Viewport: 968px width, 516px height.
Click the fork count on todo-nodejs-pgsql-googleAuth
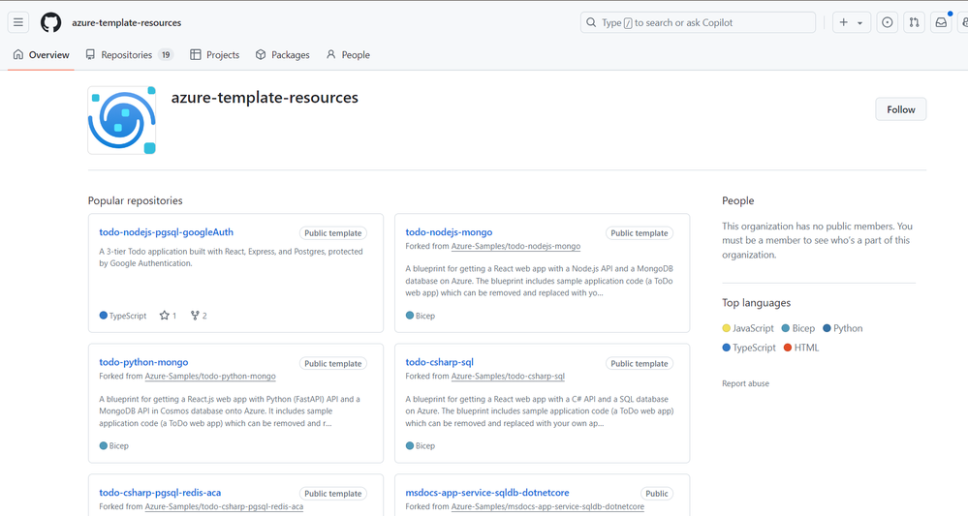pyautogui.click(x=199, y=316)
